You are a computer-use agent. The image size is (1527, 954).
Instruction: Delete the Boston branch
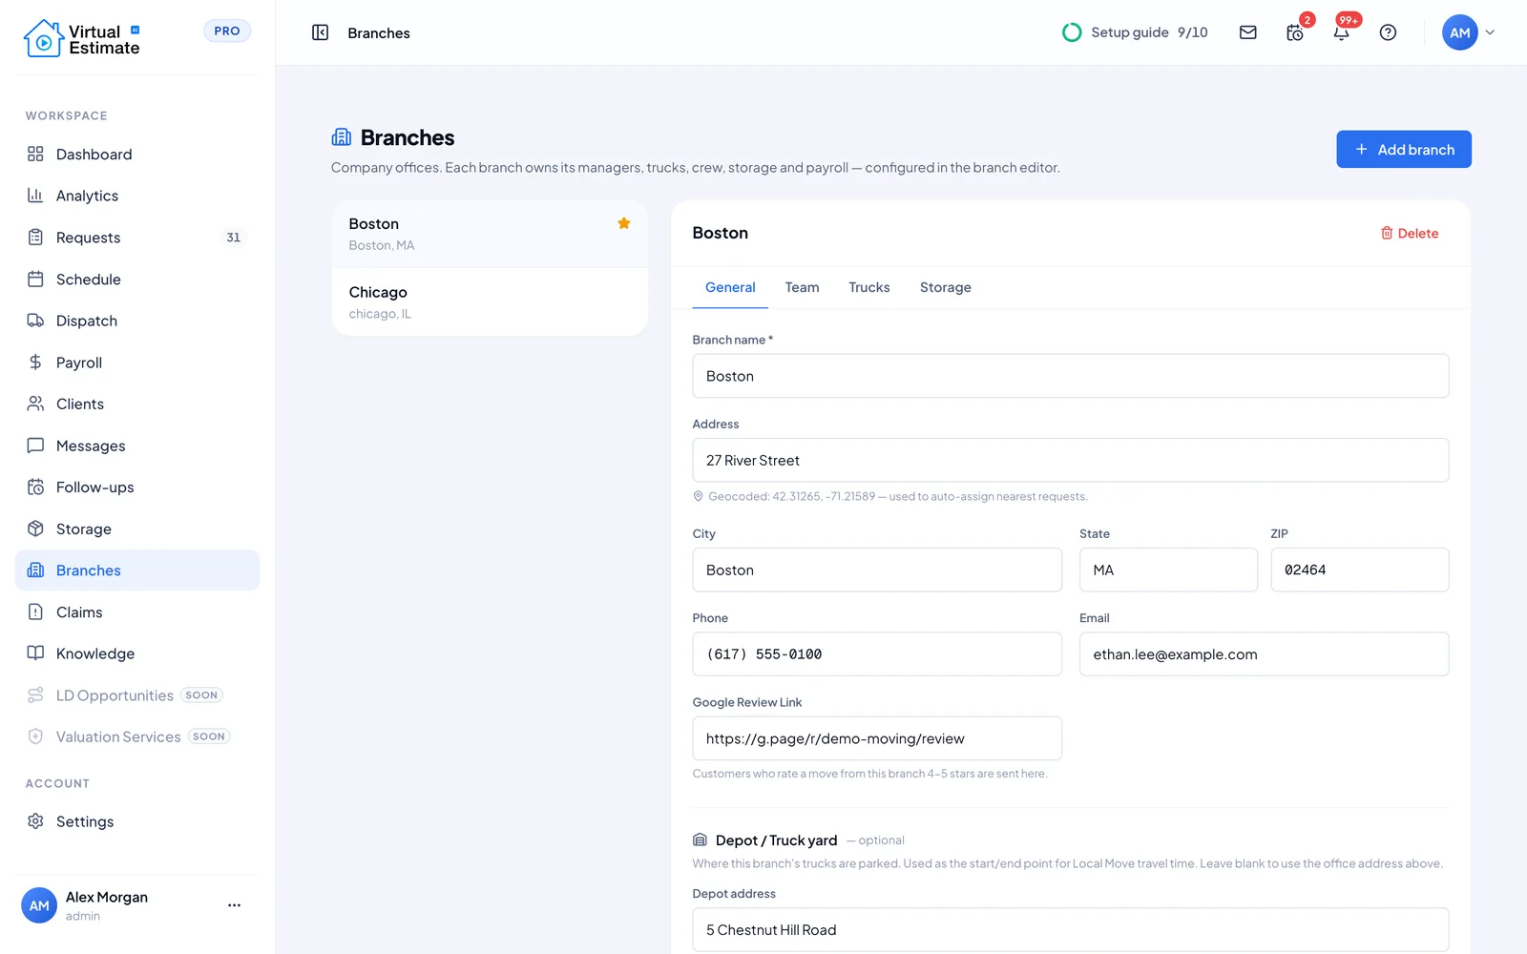coord(1410,233)
